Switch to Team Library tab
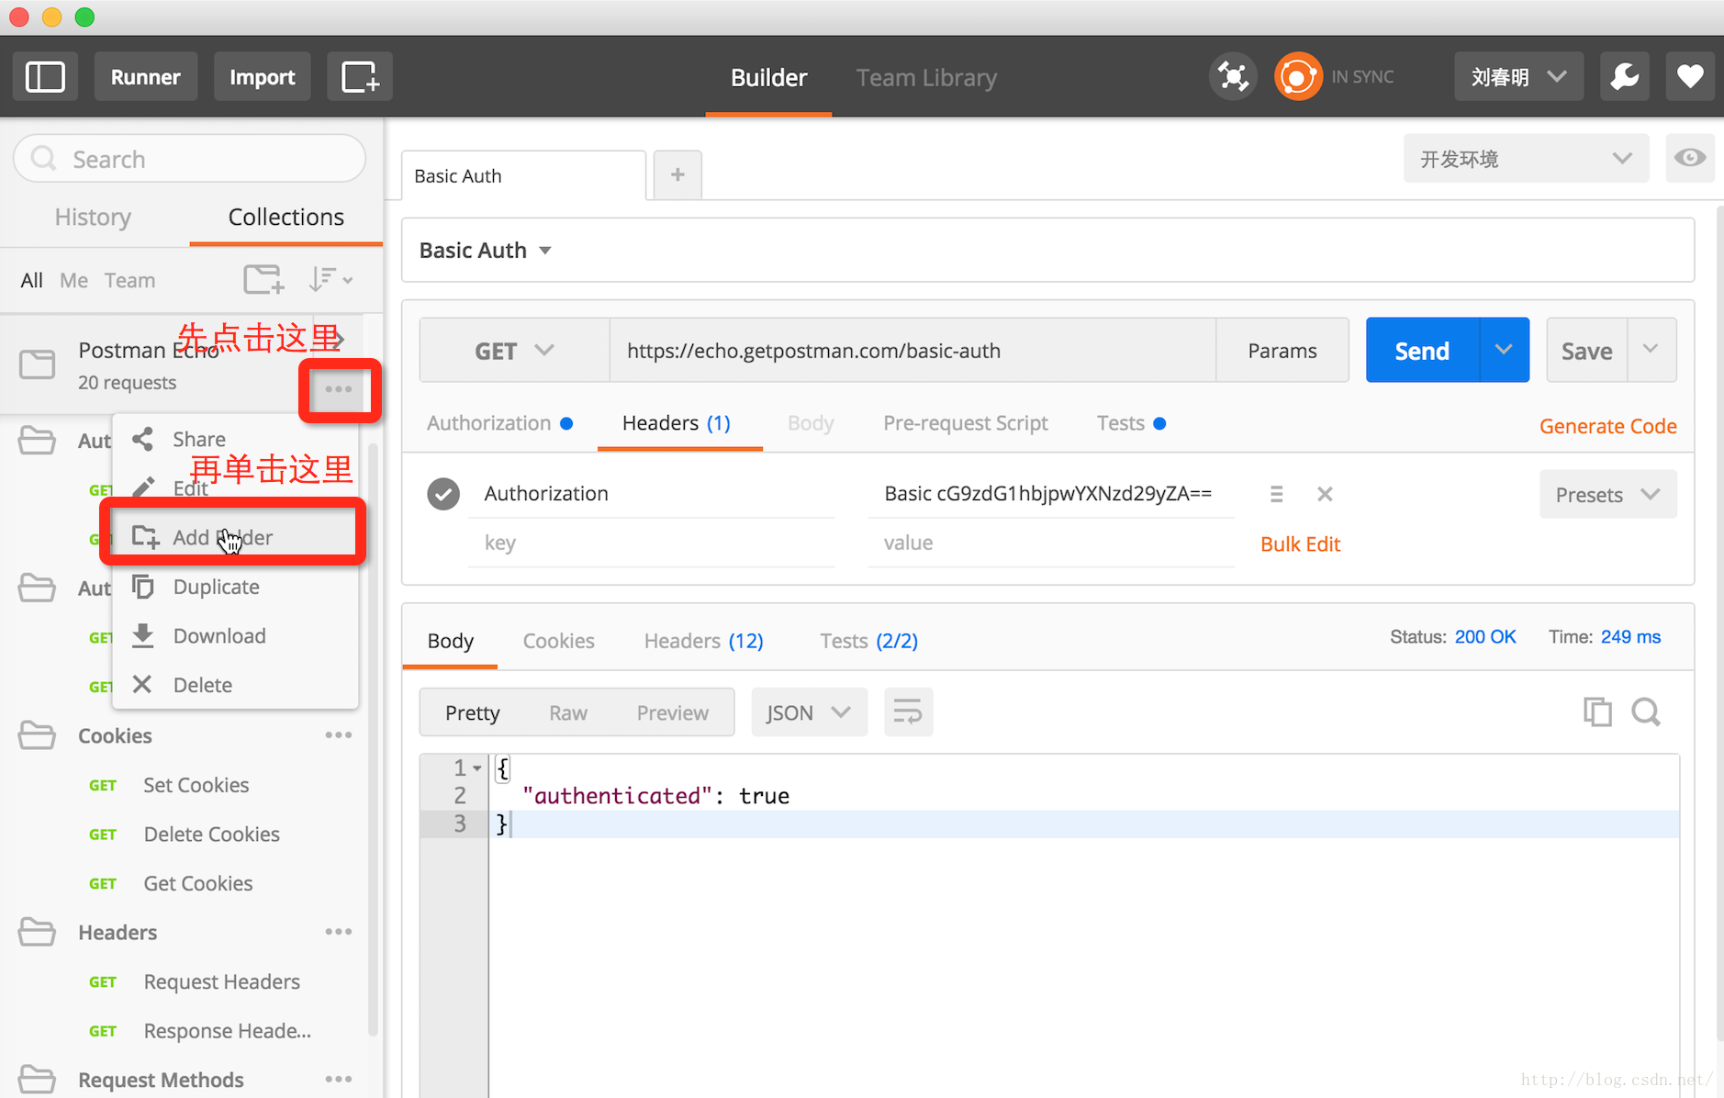 926,77
